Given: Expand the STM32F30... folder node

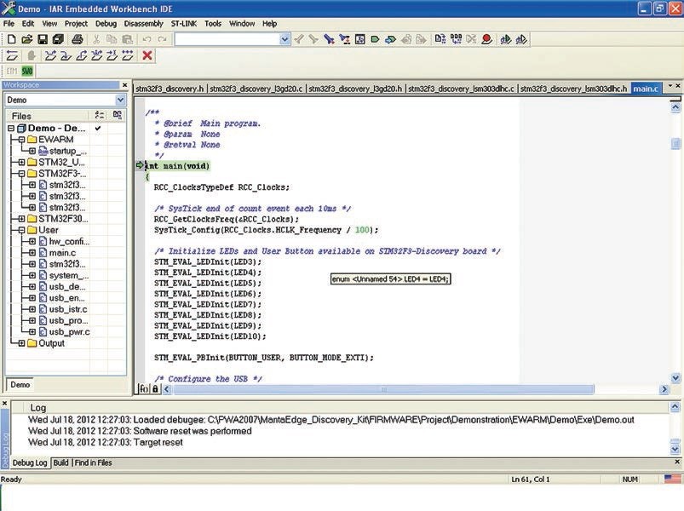Looking at the screenshot, I should 21,218.
